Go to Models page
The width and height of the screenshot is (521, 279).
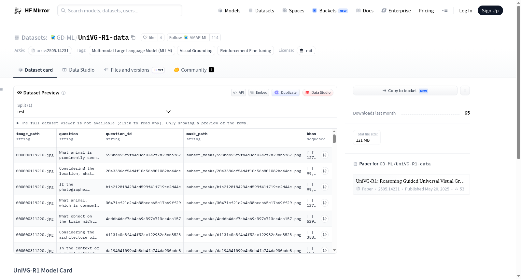(229, 10)
